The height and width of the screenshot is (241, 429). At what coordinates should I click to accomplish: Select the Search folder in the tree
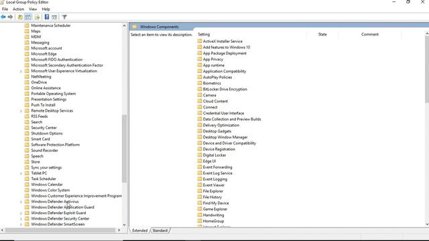37,122
